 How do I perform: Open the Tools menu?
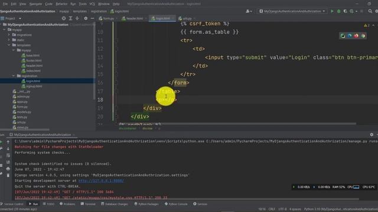point(83,4)
